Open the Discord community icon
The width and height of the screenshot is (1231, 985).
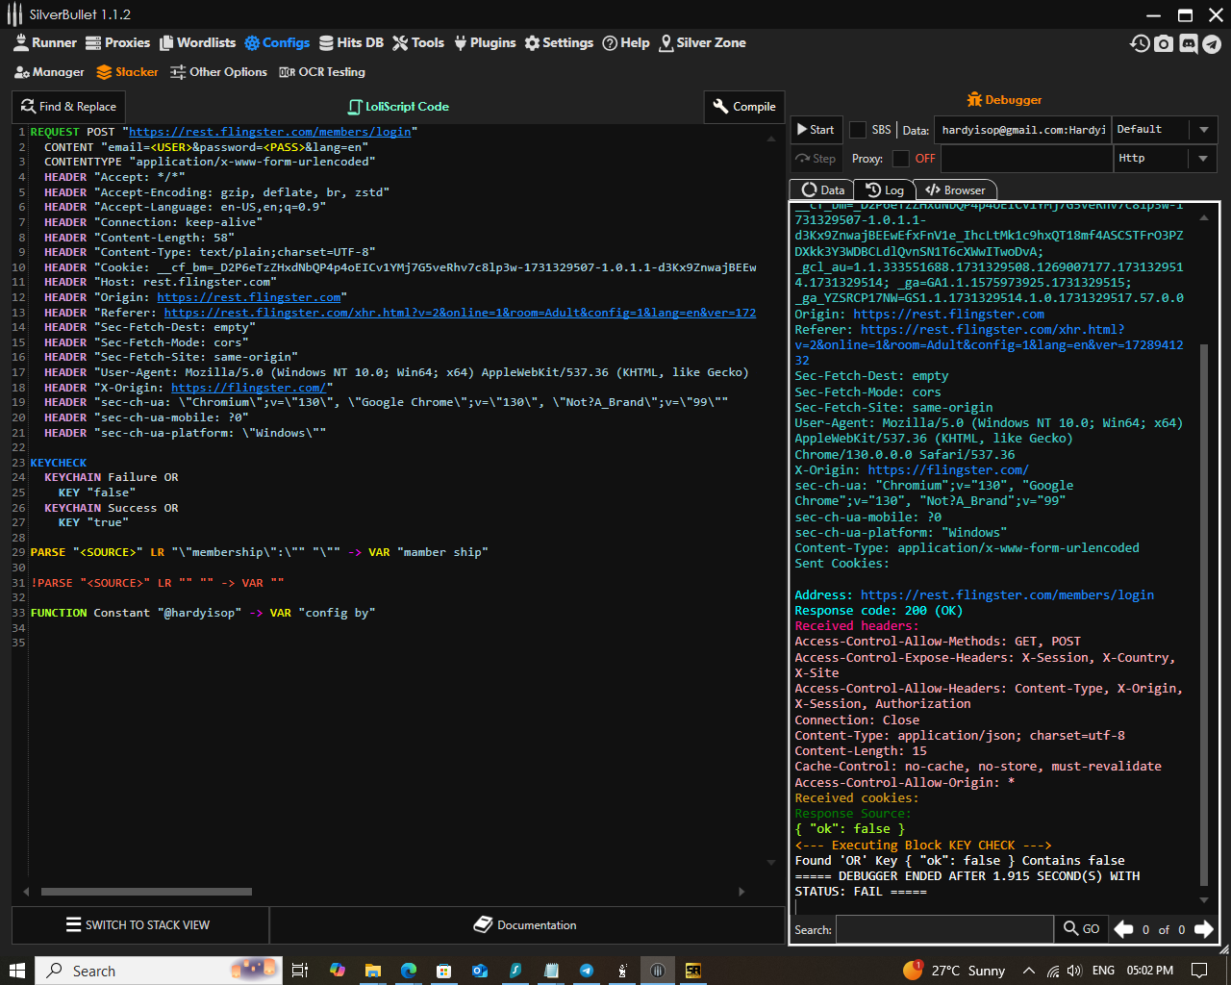click(x=1188, y=43)
